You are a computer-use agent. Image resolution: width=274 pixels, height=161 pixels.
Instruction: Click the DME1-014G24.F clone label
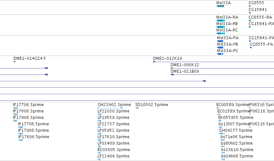[30, 58]
